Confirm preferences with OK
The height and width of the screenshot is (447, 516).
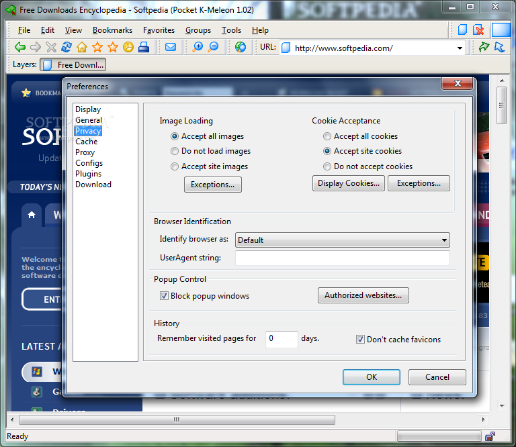(x=372, y=377)
